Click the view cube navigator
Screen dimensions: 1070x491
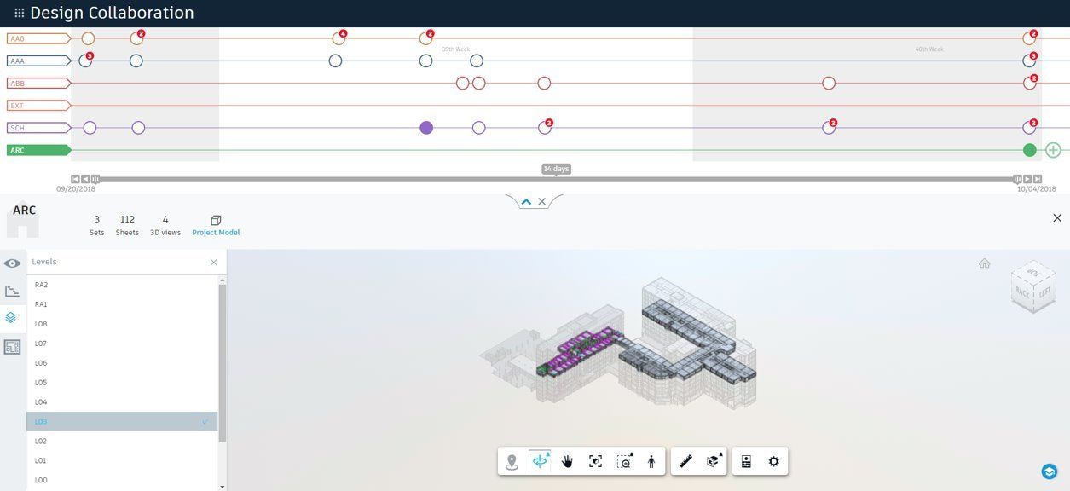(x=1035, y=286)
